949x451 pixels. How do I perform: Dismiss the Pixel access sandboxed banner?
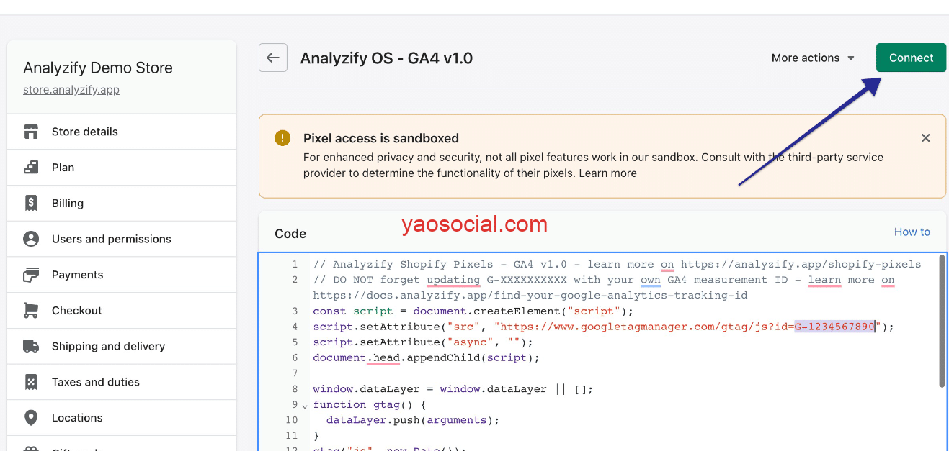[x=926, y=137]
